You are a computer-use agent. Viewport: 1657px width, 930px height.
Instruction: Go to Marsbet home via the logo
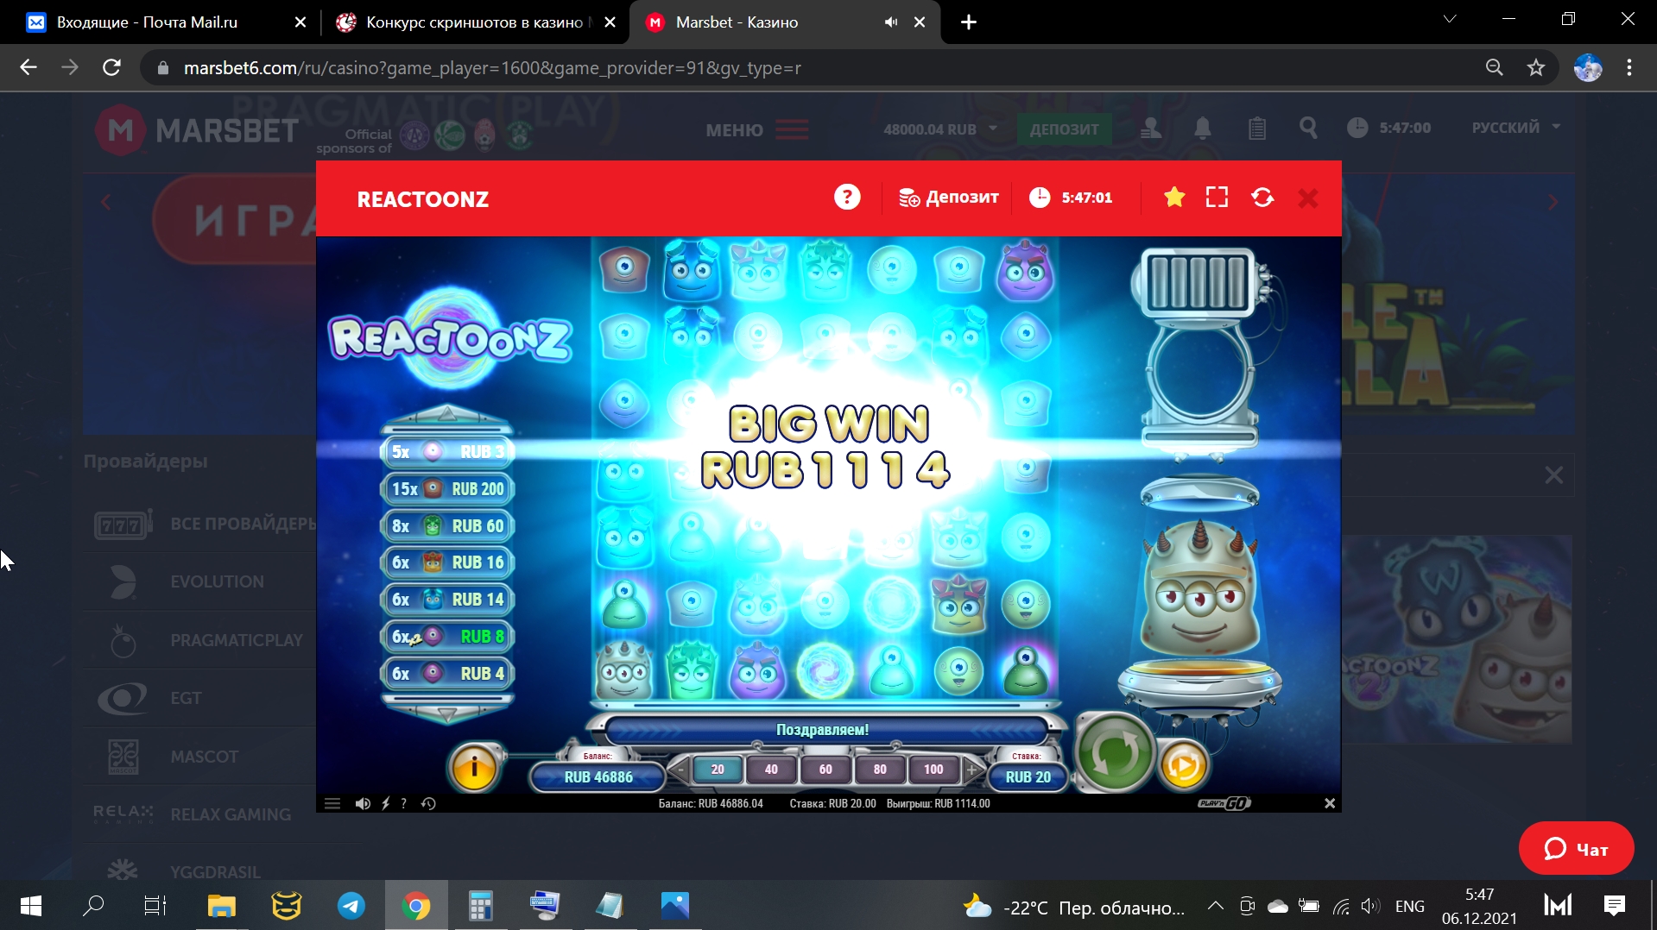pos(198,130)
